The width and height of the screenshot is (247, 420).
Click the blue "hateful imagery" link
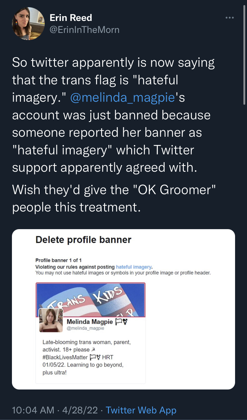click(x=134, y=267)
